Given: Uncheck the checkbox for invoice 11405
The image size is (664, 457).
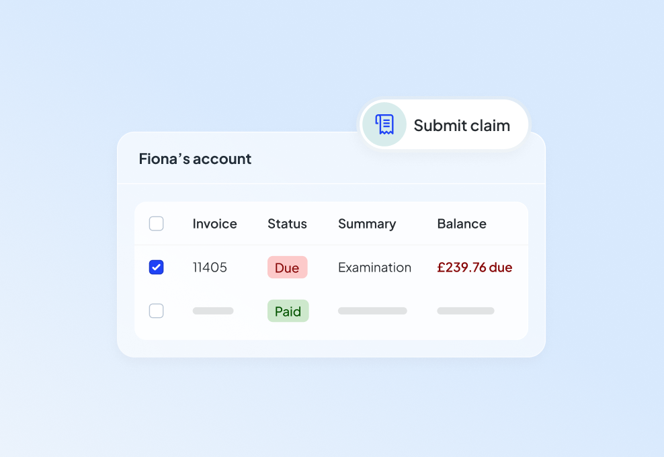Looking at the screenshot, I should [x=156, y=267].
